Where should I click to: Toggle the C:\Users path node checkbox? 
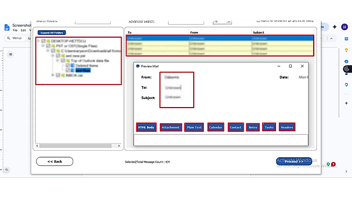coord(53,51)
